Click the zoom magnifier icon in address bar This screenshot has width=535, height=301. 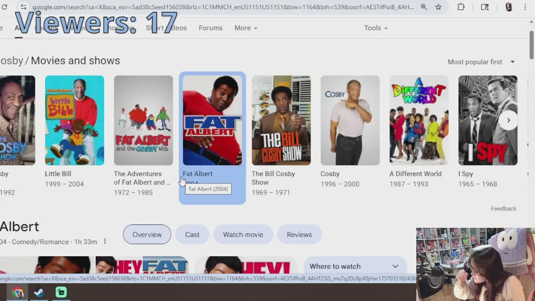[x=424, y=7]
